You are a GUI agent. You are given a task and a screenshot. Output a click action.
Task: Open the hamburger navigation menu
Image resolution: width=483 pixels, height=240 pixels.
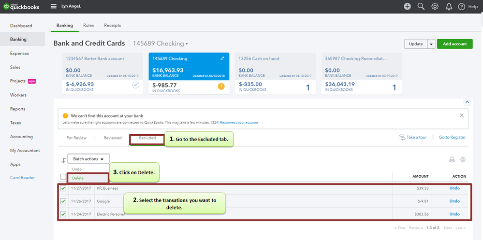point(54,6)
